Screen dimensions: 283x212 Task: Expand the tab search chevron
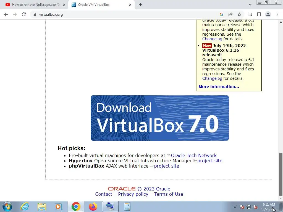[250, 5]
